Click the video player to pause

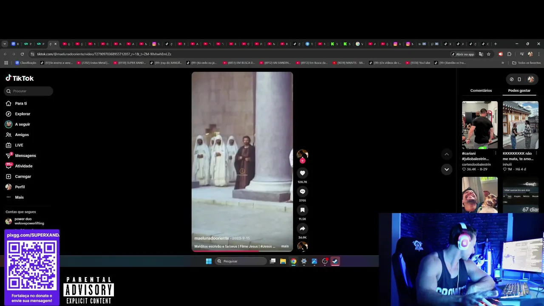[242, 161]
